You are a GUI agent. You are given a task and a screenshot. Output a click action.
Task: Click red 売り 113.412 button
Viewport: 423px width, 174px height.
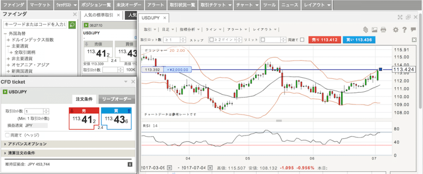324,40
